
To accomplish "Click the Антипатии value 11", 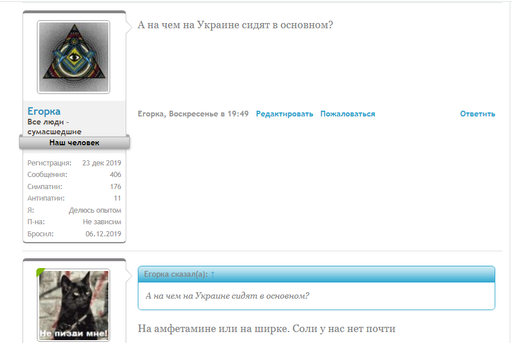I will [118, 198].
